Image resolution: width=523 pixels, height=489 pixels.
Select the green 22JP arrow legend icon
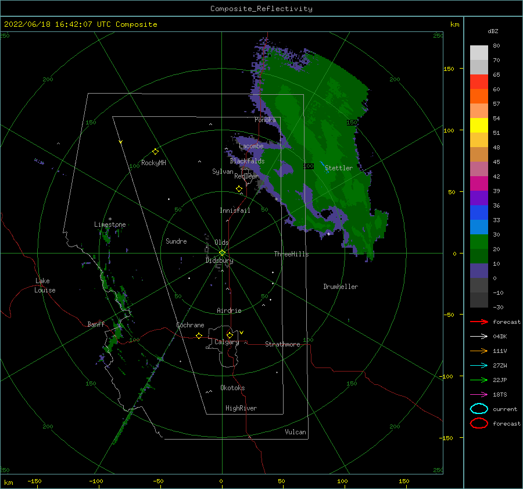click(479, 380)
